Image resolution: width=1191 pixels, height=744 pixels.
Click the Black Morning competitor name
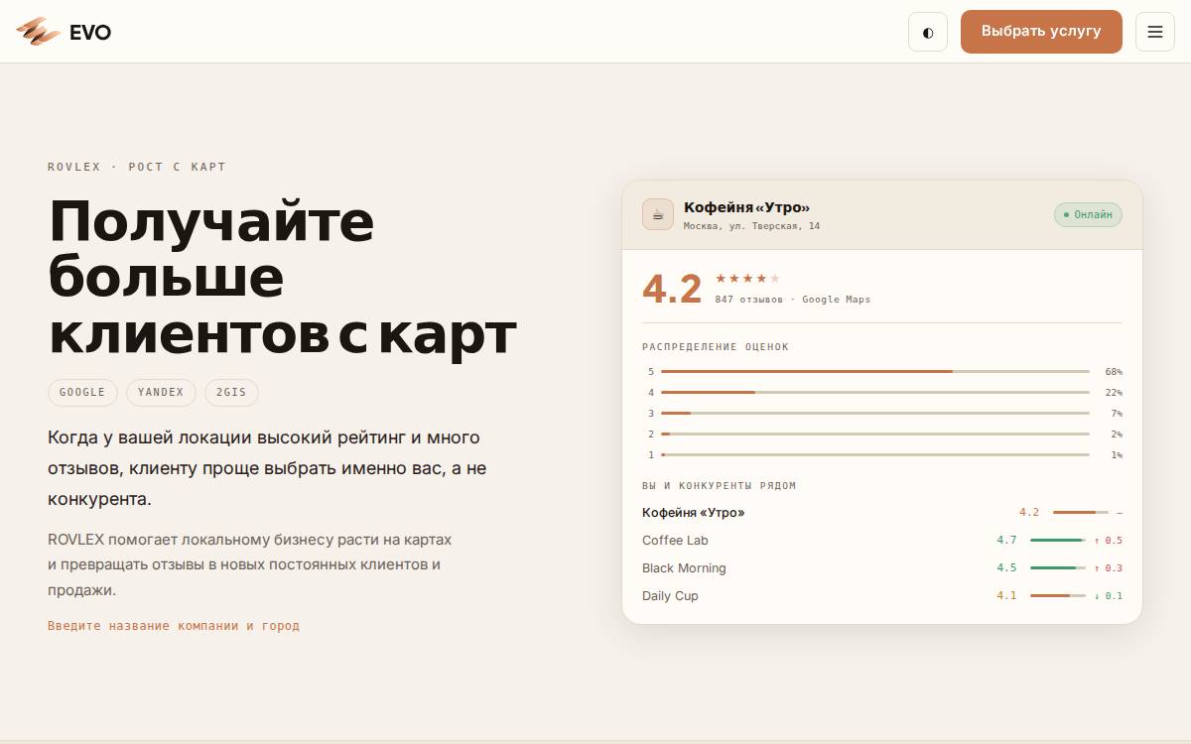pyautogui.click(x=684, y=568)
